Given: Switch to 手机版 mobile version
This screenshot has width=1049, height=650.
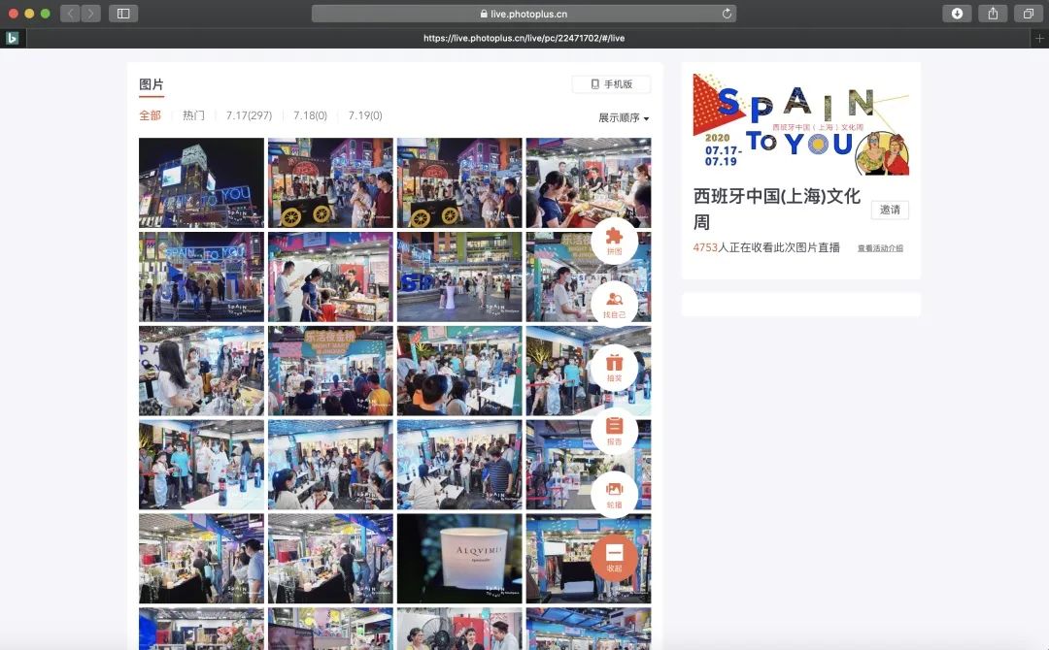Looking at the screenshot, I should (609, 84).
